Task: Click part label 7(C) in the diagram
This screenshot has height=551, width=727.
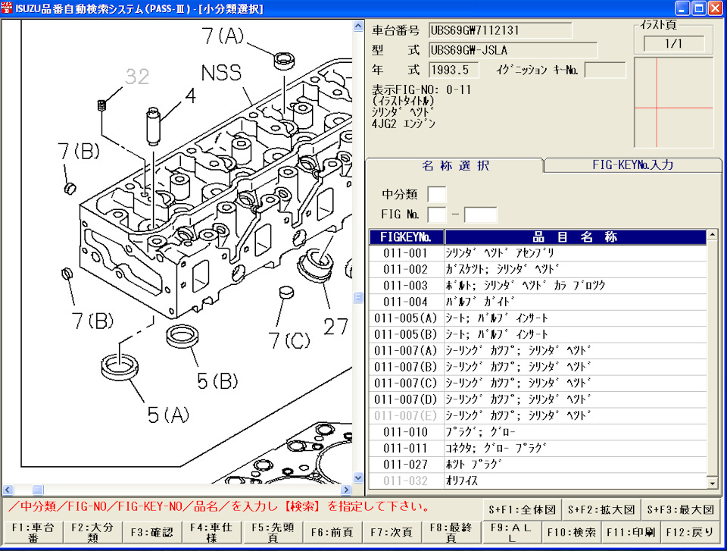Action: point(289,341)
